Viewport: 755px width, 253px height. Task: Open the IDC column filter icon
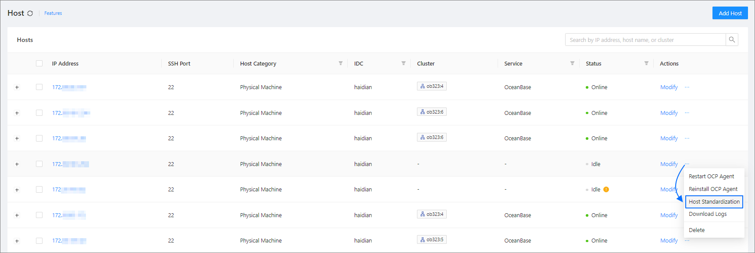(x=403, y=63)
